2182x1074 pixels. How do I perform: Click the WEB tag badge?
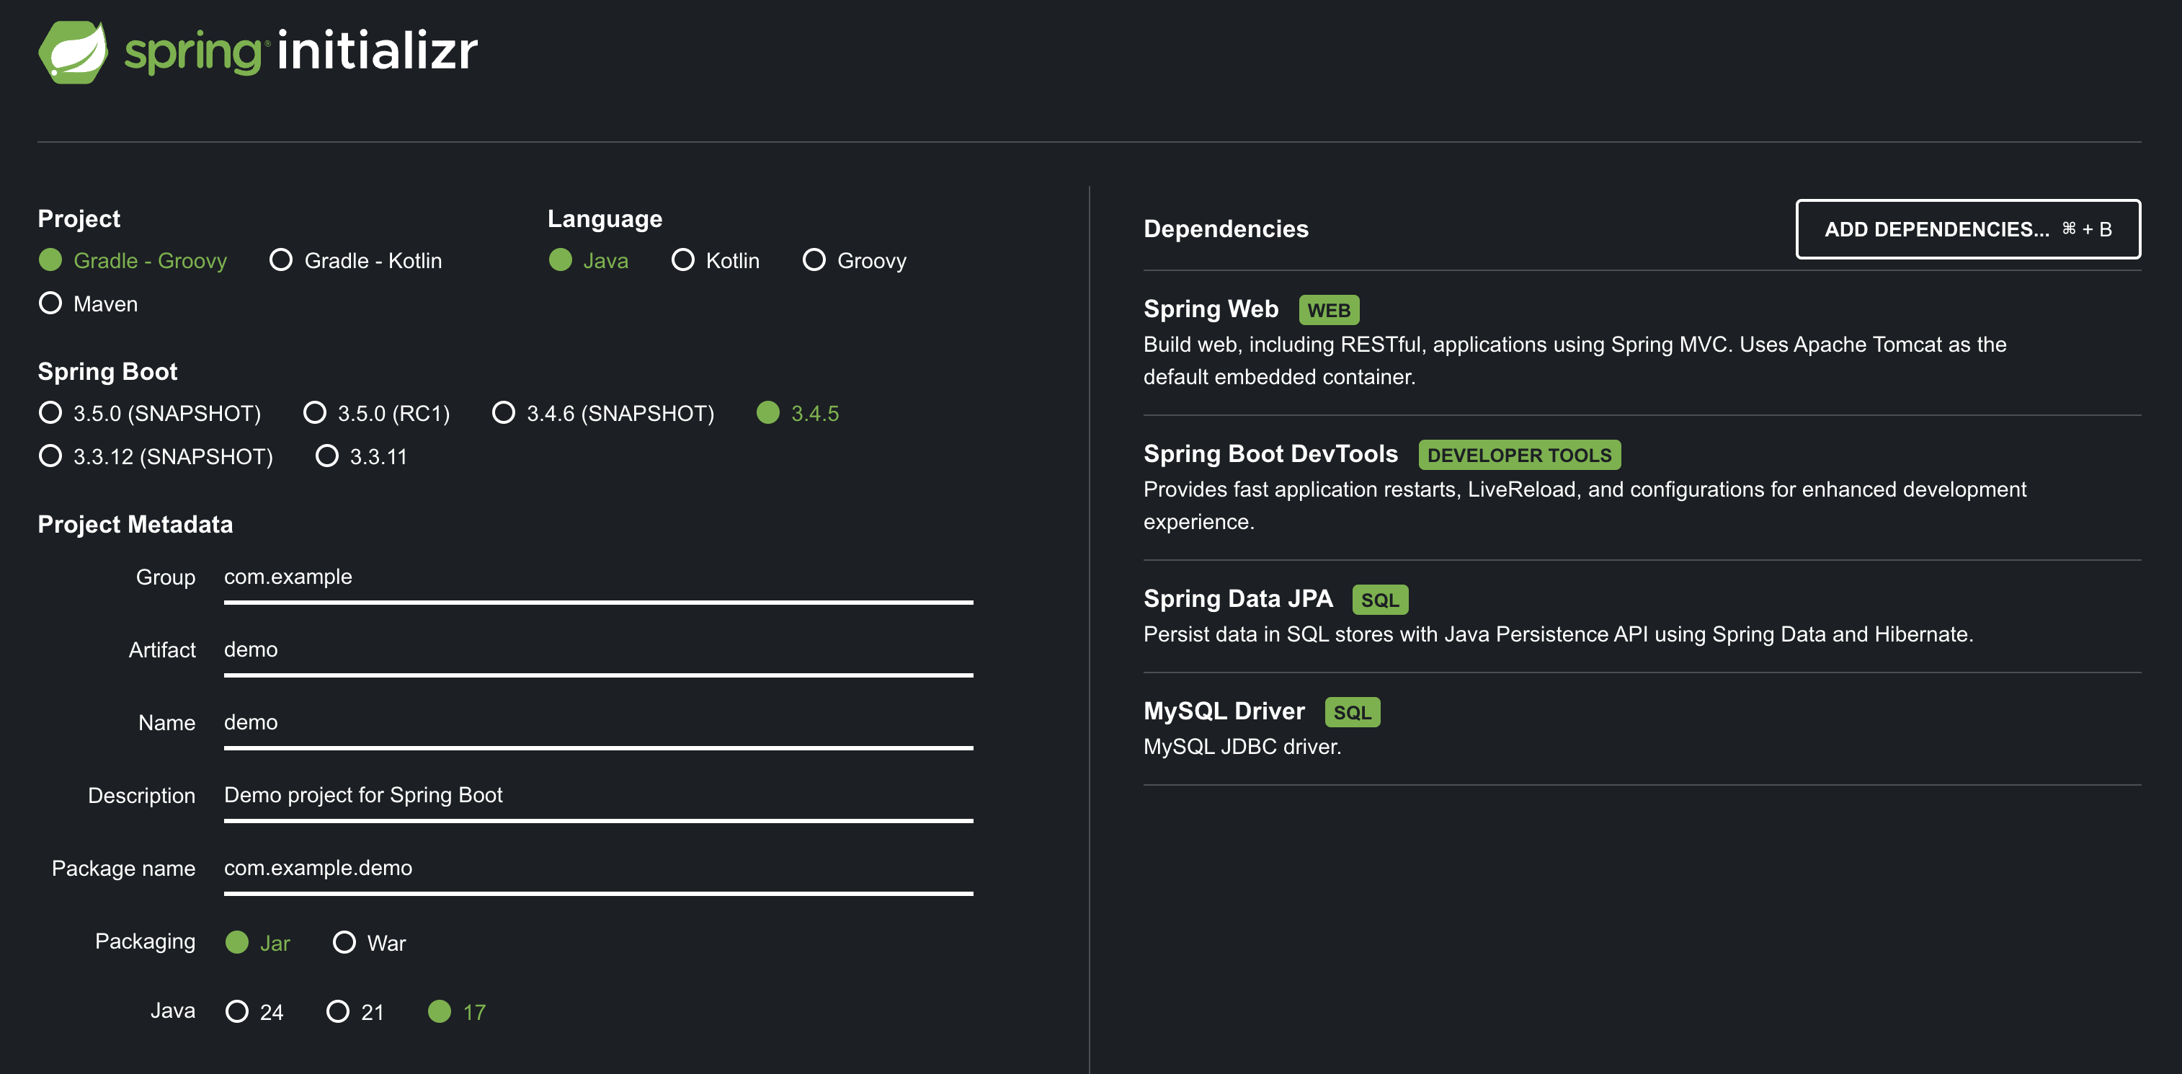click(1329, 310)
